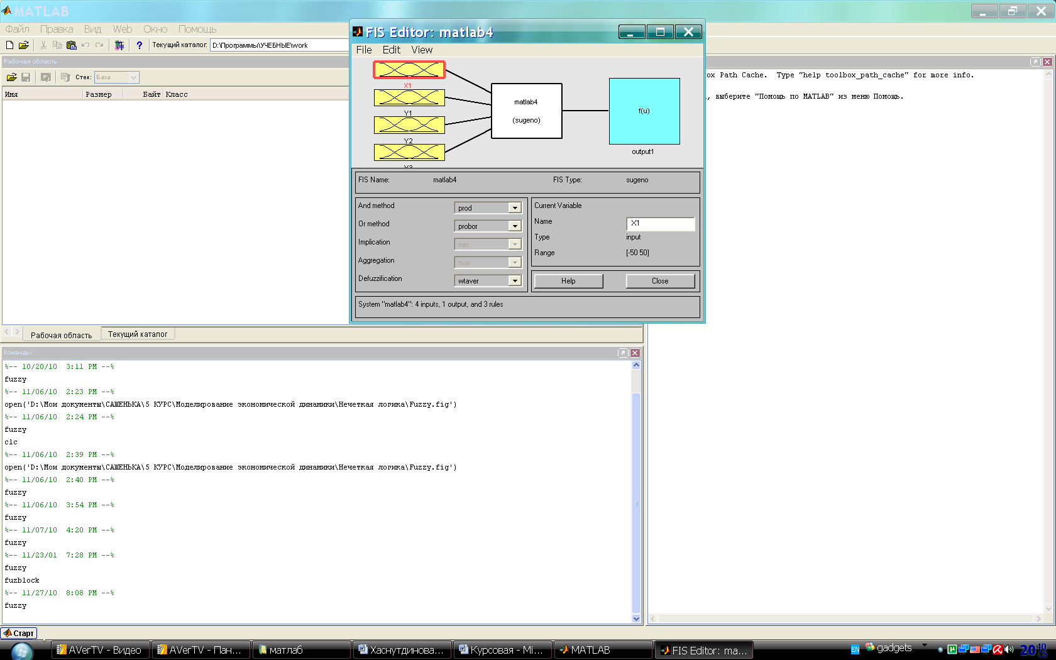Click the variable Name field X1
This screenshot has height=660, width=1056.
[x=661, y=223]
